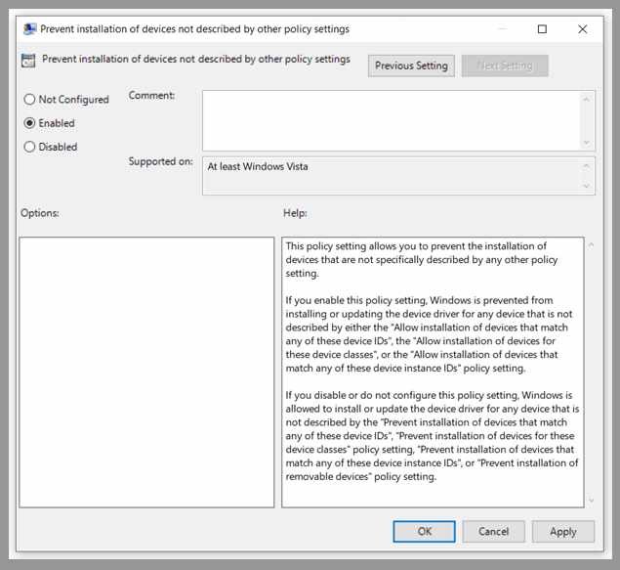Click help paragraph starting 'This policy setting allows'
This screenshot has width=620, height=570.
tap(422, 260)
